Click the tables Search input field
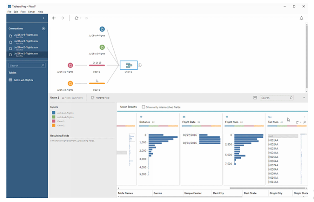Screen dimensions: 314x202 click(27, 65)
